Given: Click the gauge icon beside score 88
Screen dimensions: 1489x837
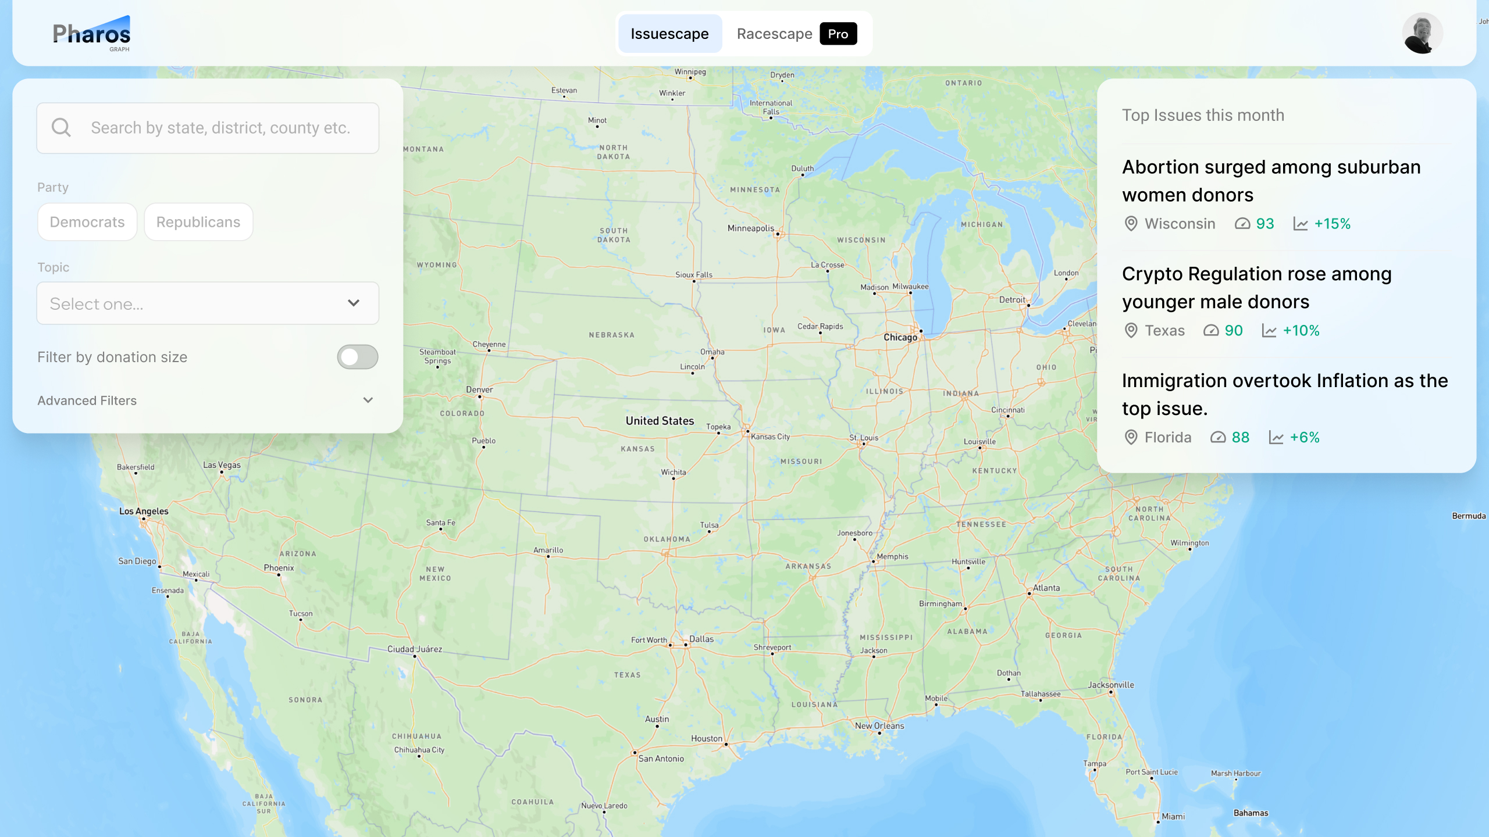Looking at the screenshot, I should pos(1218,438).
